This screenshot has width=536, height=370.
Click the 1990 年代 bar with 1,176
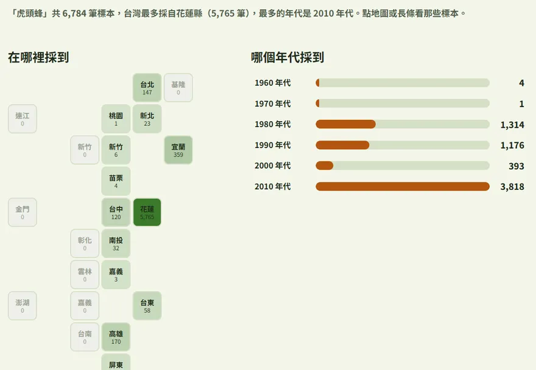click(403, 145)
